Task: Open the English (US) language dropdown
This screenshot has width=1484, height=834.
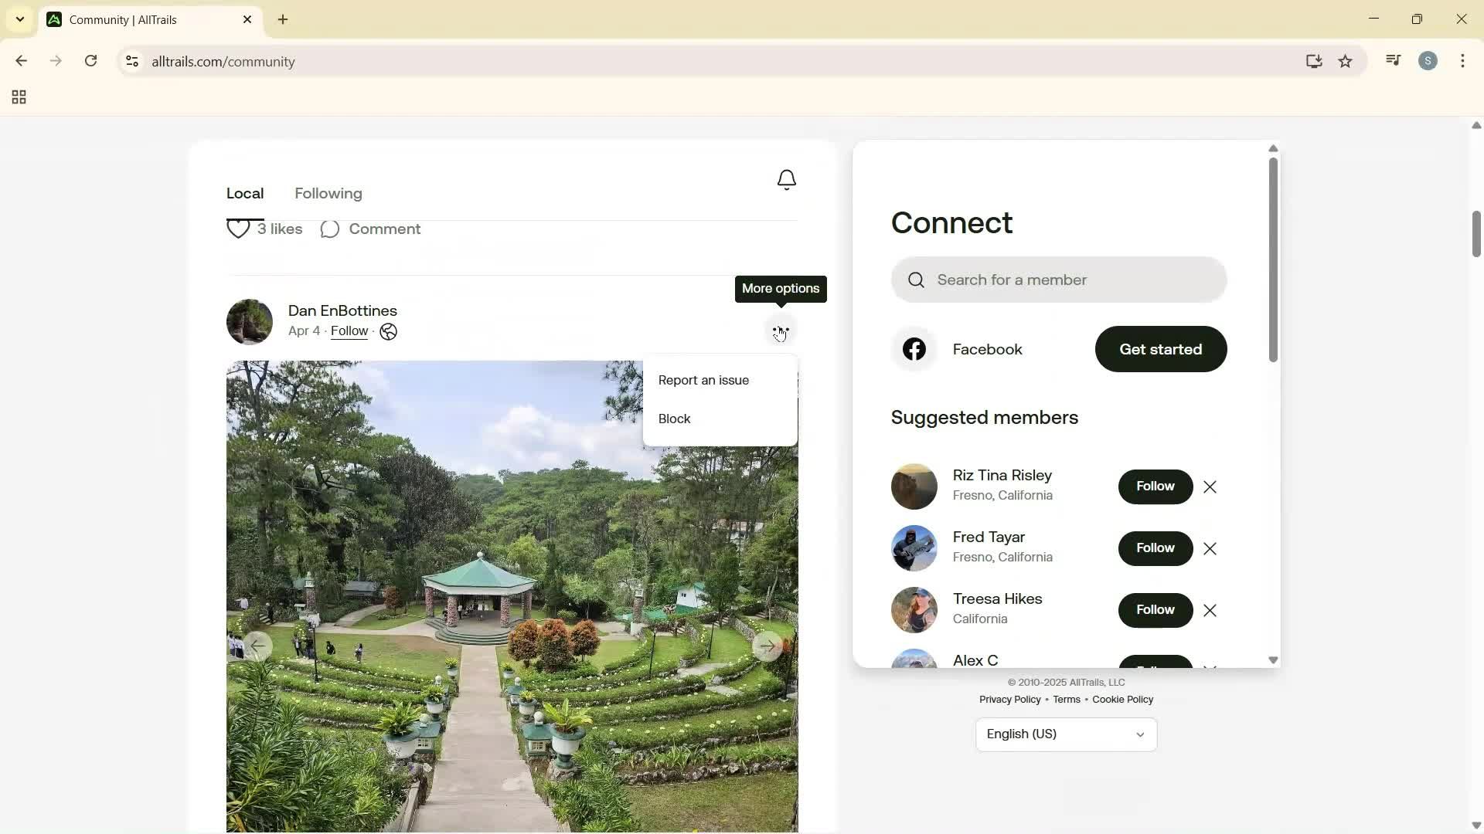Action: [1066, 734]
